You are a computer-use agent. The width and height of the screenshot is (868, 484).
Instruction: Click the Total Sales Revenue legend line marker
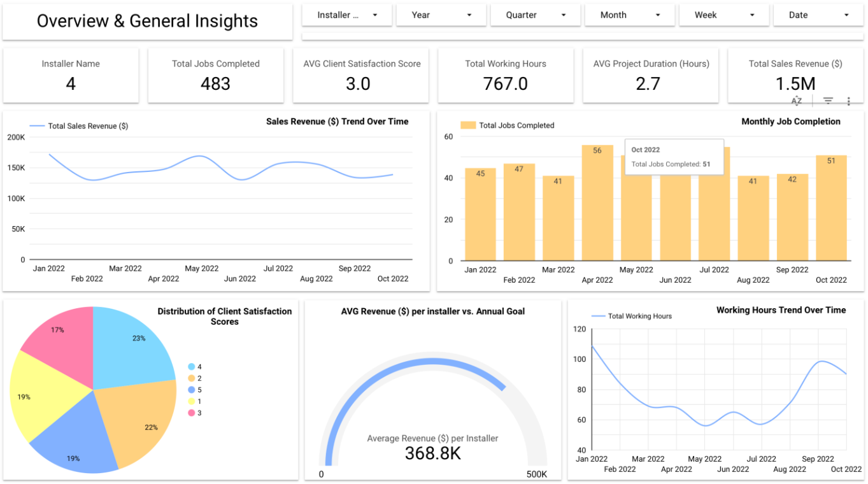click(38, 126)
